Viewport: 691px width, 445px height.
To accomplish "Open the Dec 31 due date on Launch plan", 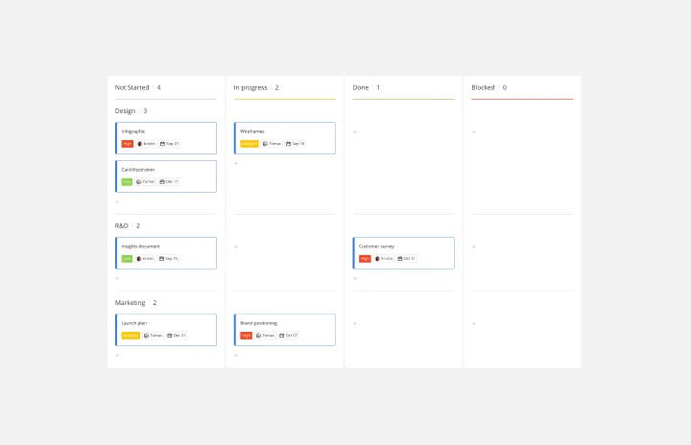I will [177, 336].
